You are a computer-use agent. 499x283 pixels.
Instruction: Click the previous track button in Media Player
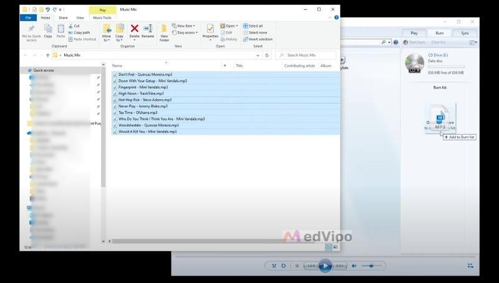311,266
